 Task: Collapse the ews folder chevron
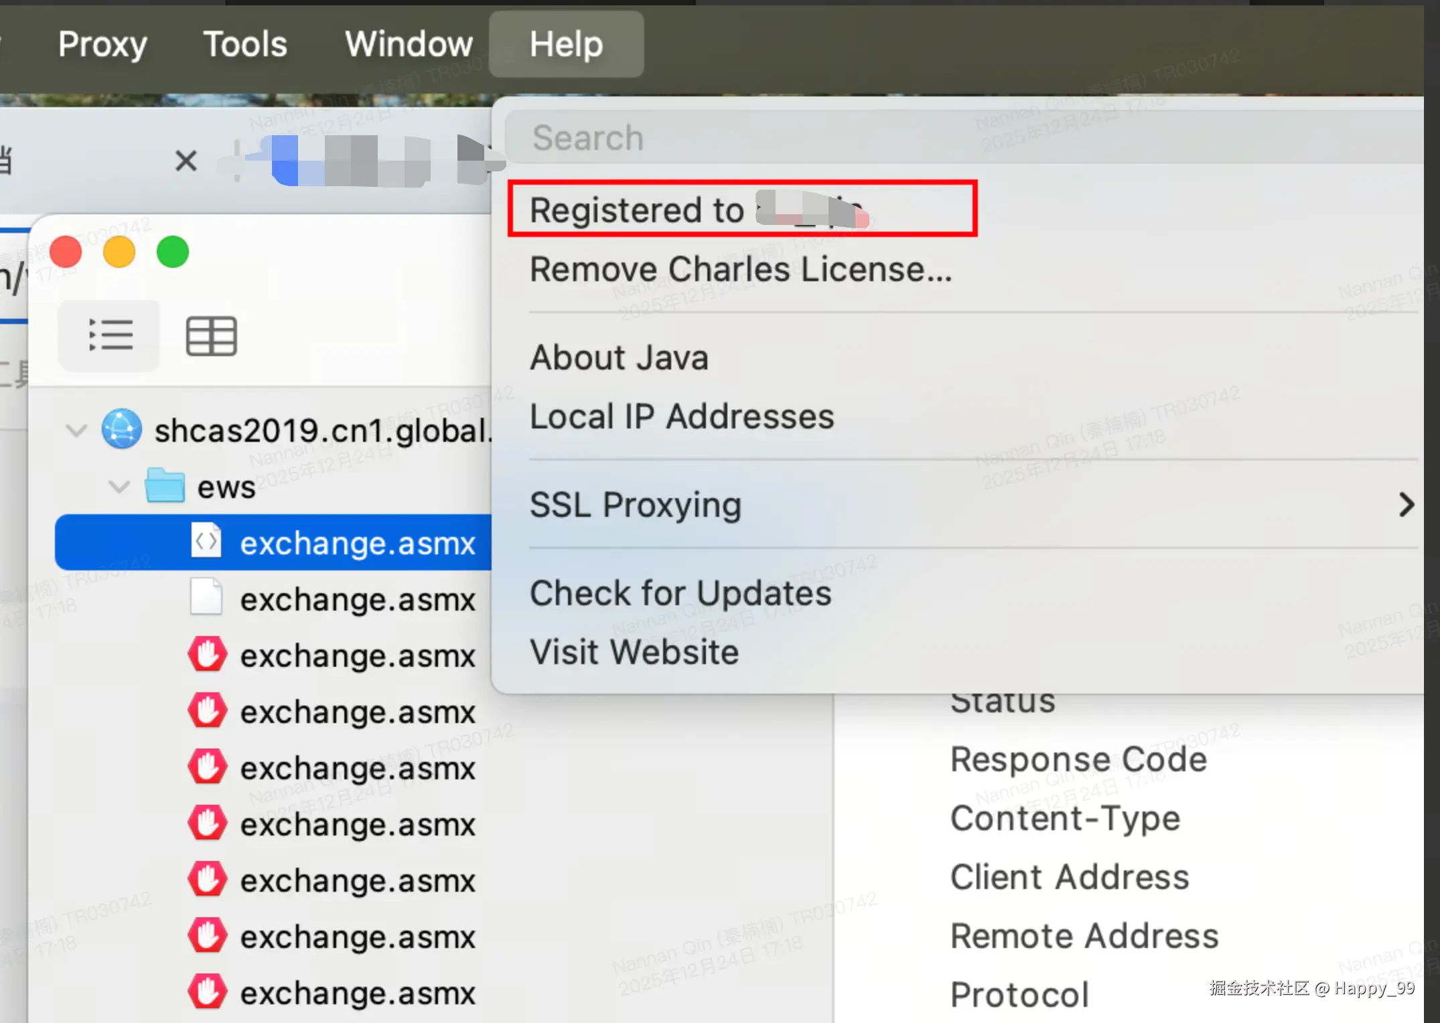119,485
